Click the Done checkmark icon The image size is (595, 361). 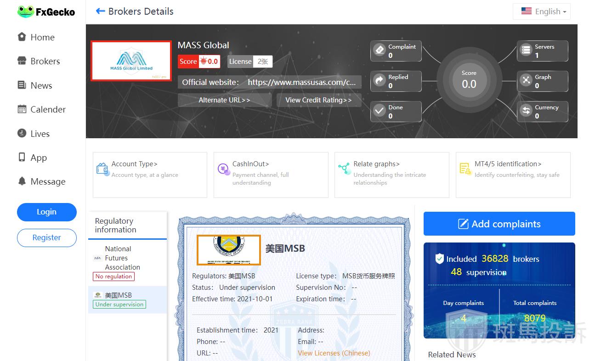(x=380, y=111)
